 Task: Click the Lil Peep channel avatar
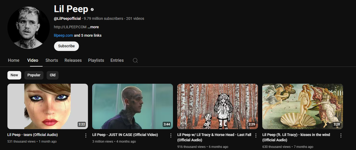point(28,28)
